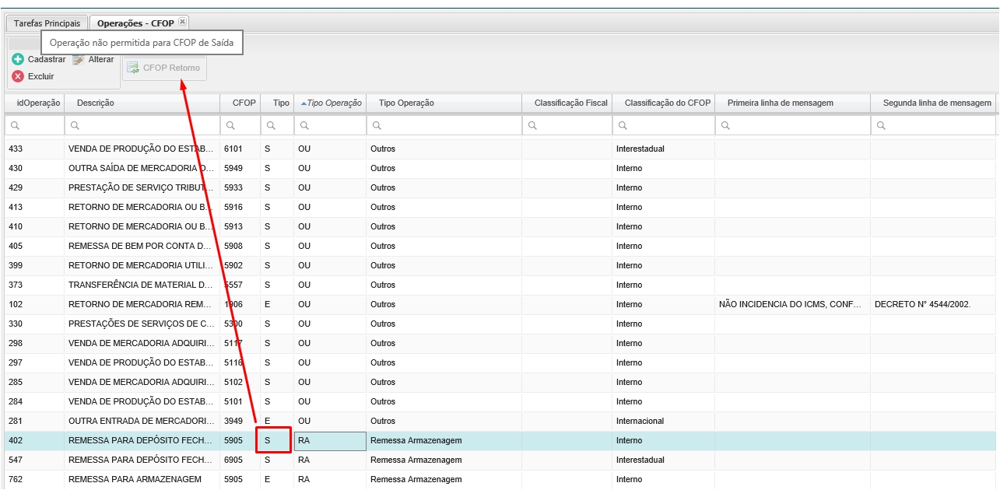Select row with idOperação 102
This screenshot has height=497, width=1007.
500,304
